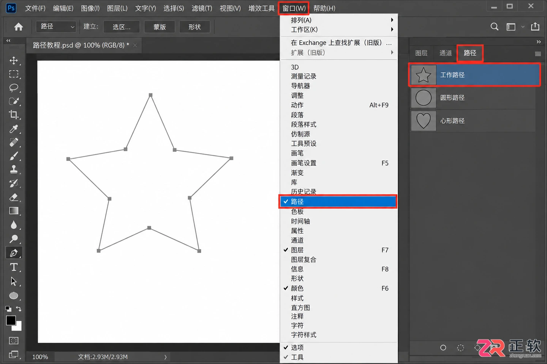The height and width of the screenshot is (364, 547).
Task: Open the 文件(F) menu
Action: pos(35,8)
